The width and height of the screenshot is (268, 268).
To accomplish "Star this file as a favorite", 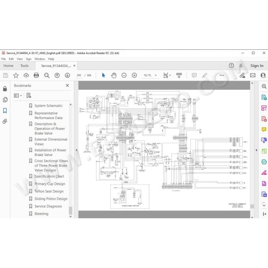I will click(x=16, y=75).
